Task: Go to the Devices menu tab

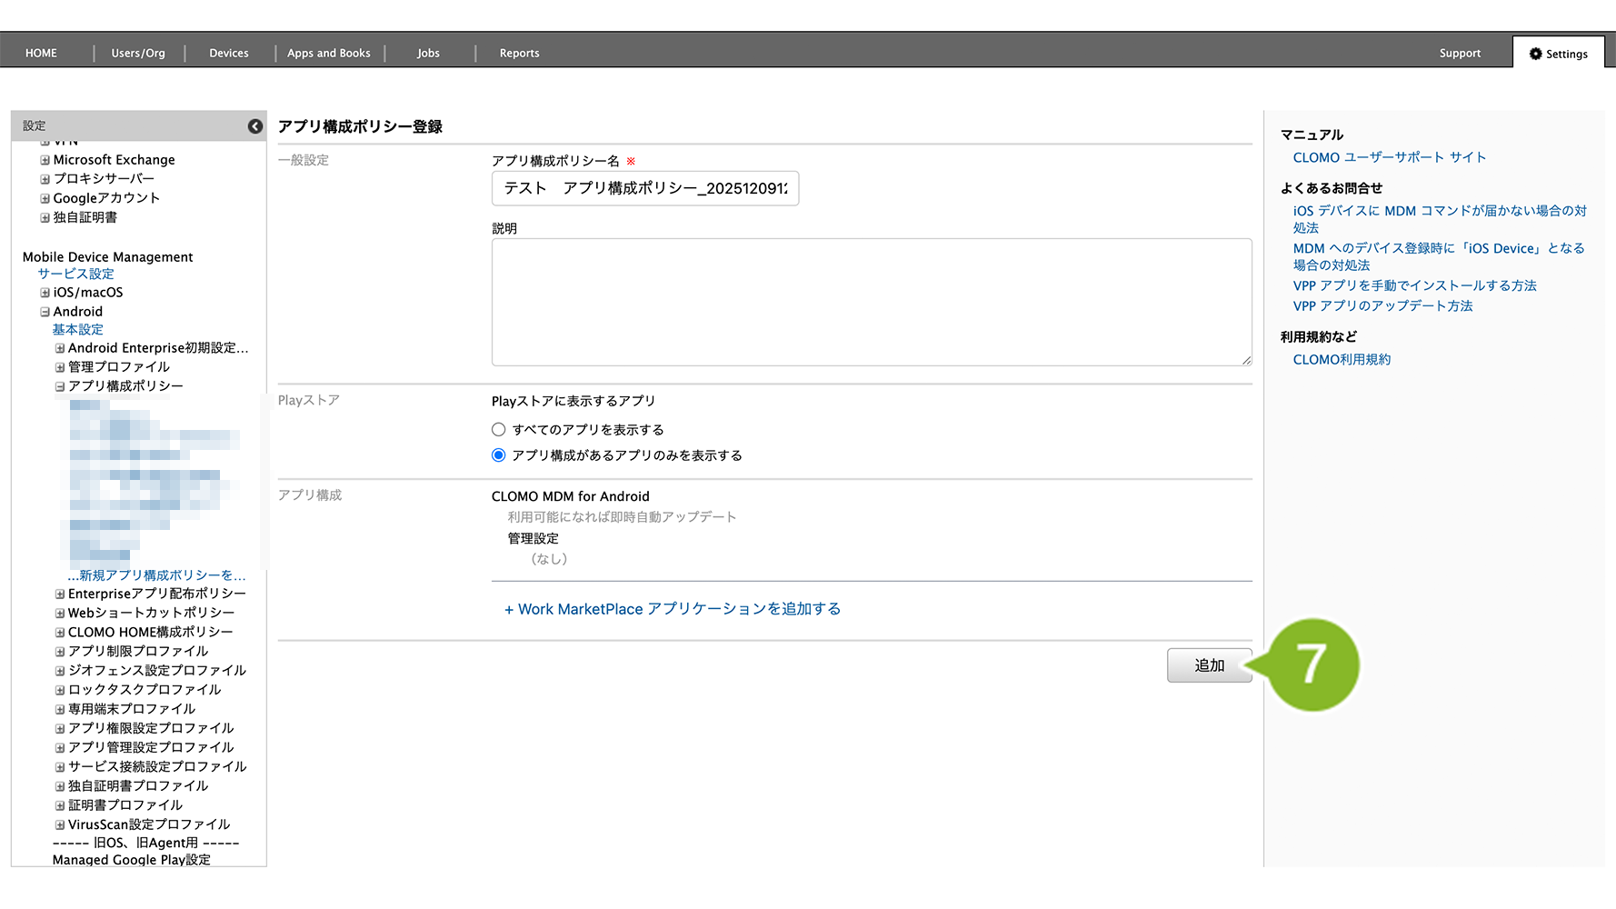Action: click(228, 54)
